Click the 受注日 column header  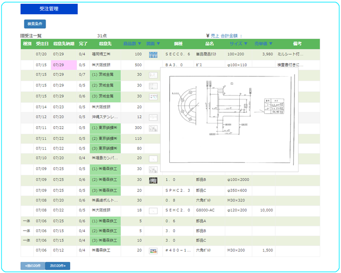coord(42,43)
